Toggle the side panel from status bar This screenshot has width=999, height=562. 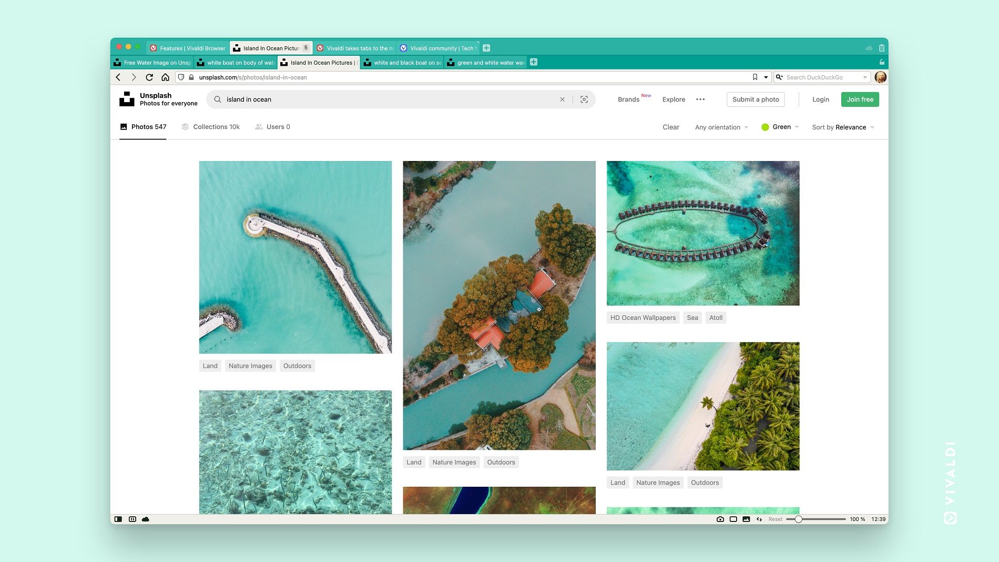(x=118, y=519)
